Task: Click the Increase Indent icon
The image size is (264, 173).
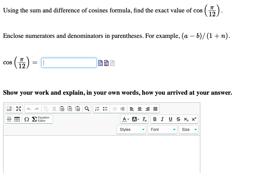Action: (122, 109)
